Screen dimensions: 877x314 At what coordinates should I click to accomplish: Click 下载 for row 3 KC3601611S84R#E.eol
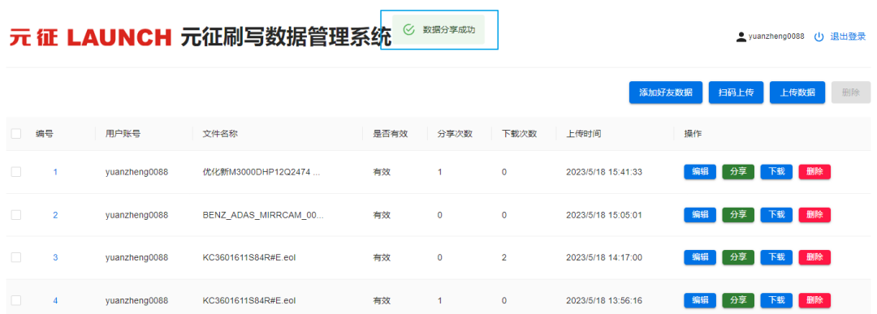776,257
